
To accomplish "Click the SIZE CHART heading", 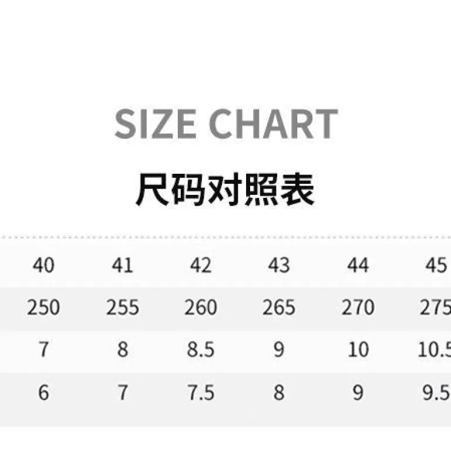I will 226,124.
